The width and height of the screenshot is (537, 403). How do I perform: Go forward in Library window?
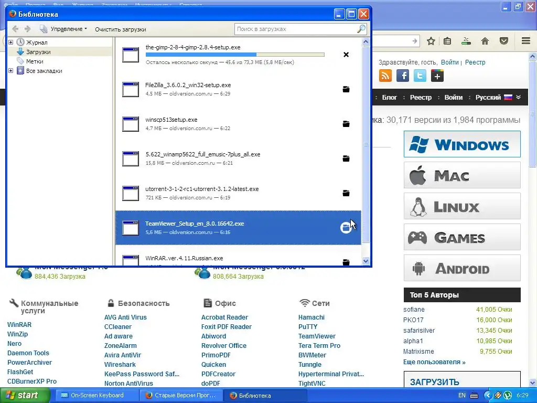pyautogui.click(x=27, y=29)
